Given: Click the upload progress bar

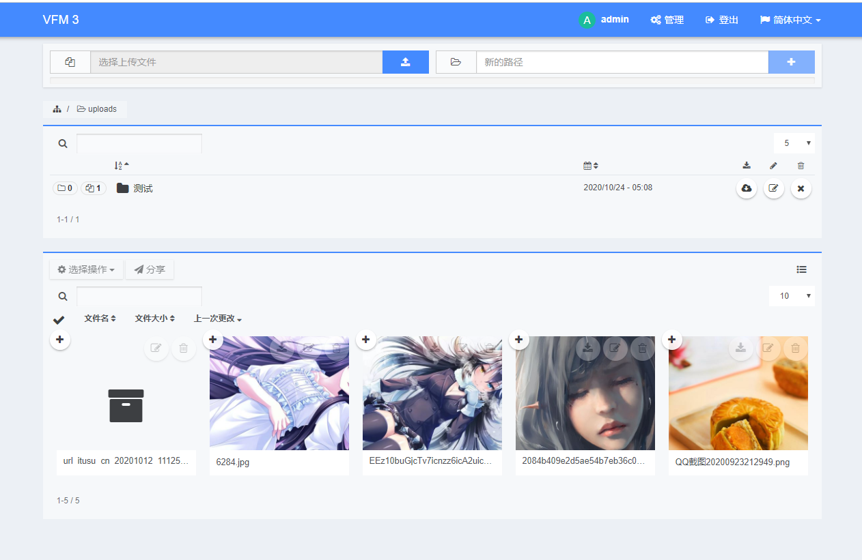Looking at the screenshot, I should (432, 80).
